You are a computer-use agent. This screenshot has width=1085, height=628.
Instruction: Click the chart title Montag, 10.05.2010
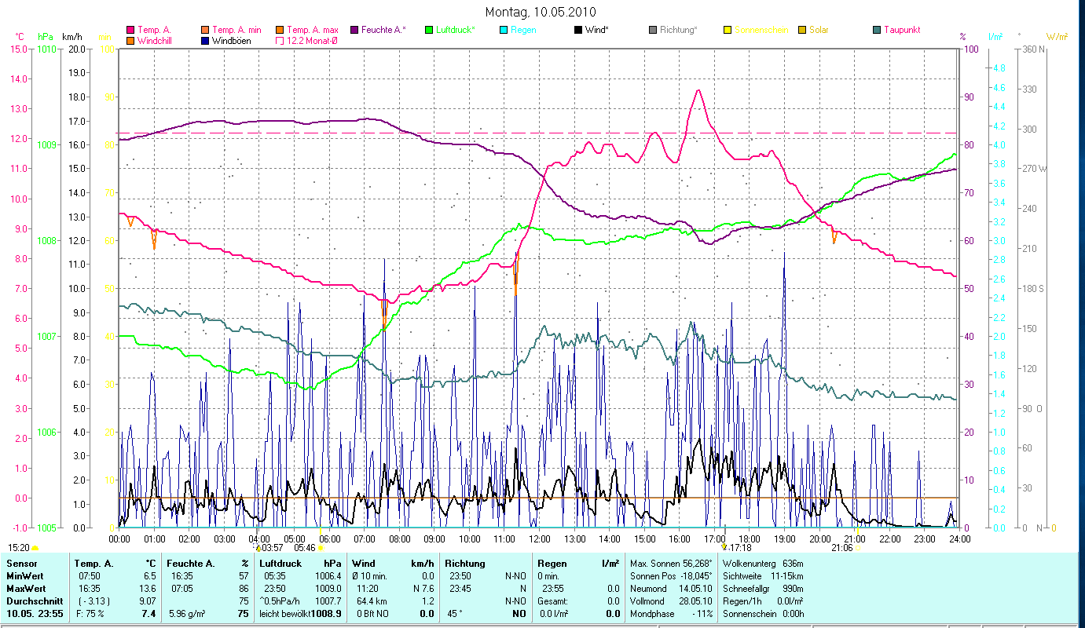click(x=541, y=12)
